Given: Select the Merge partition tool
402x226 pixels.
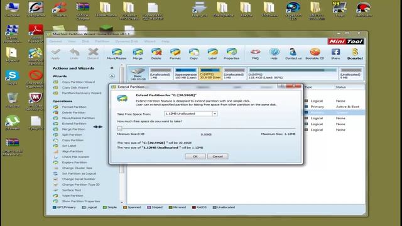Looking at the screenshot, I should (x=138, y=54).
